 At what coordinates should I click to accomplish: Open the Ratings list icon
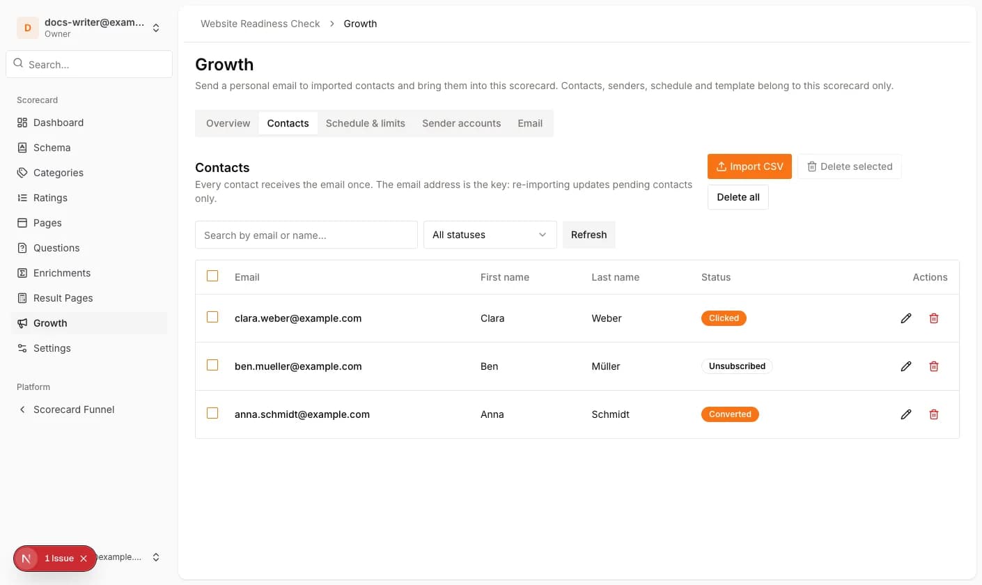[22, 198]
